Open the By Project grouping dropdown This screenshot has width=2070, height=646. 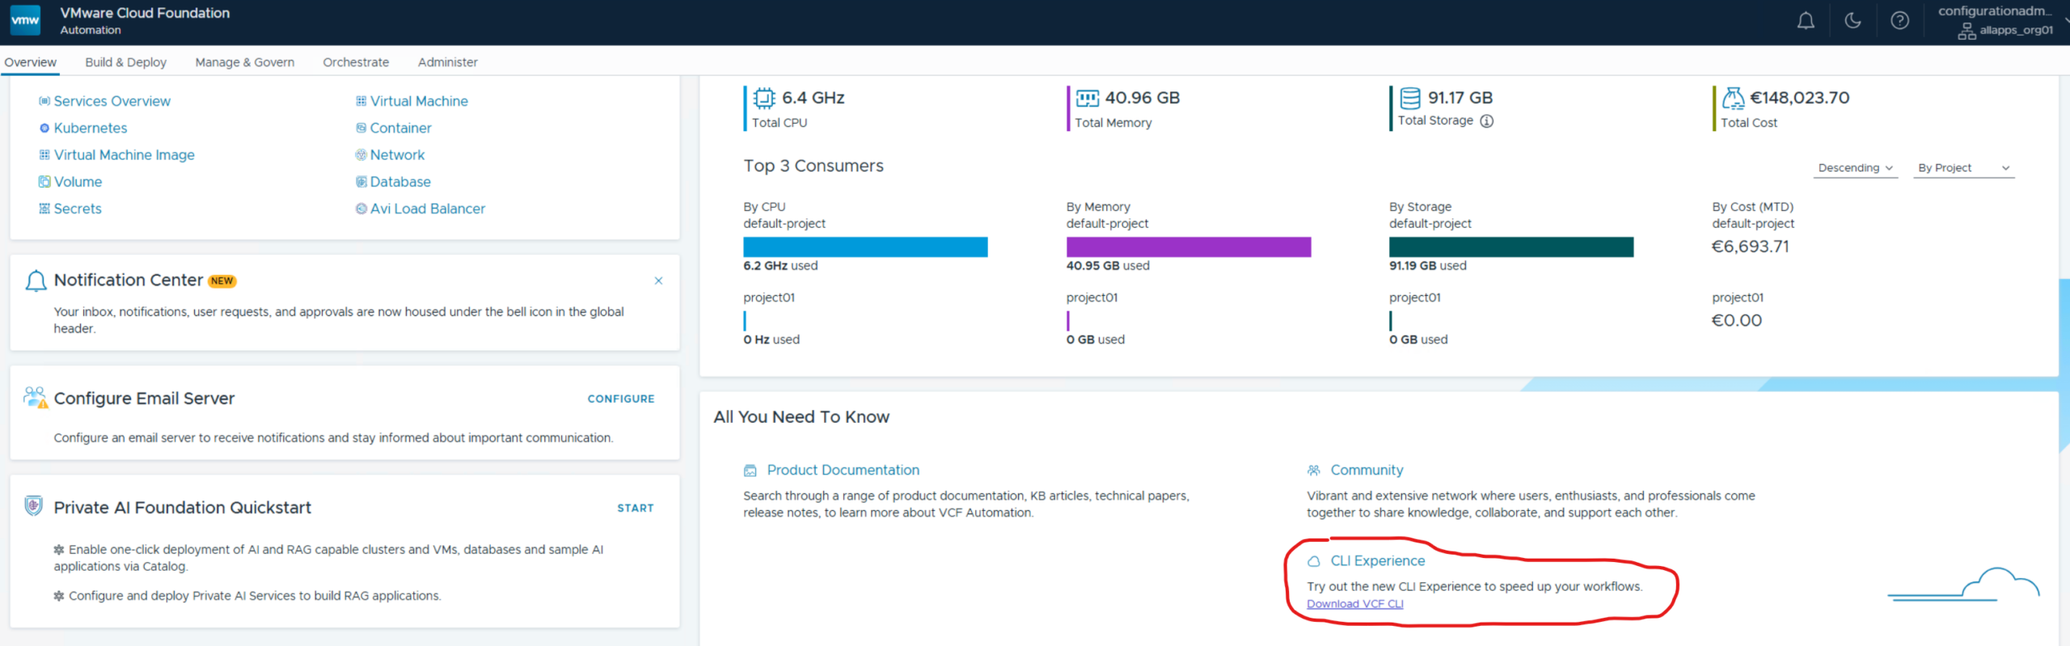(x=1963, y=168)
